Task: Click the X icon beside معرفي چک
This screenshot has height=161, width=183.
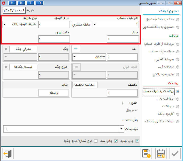Action: point(6,49)
